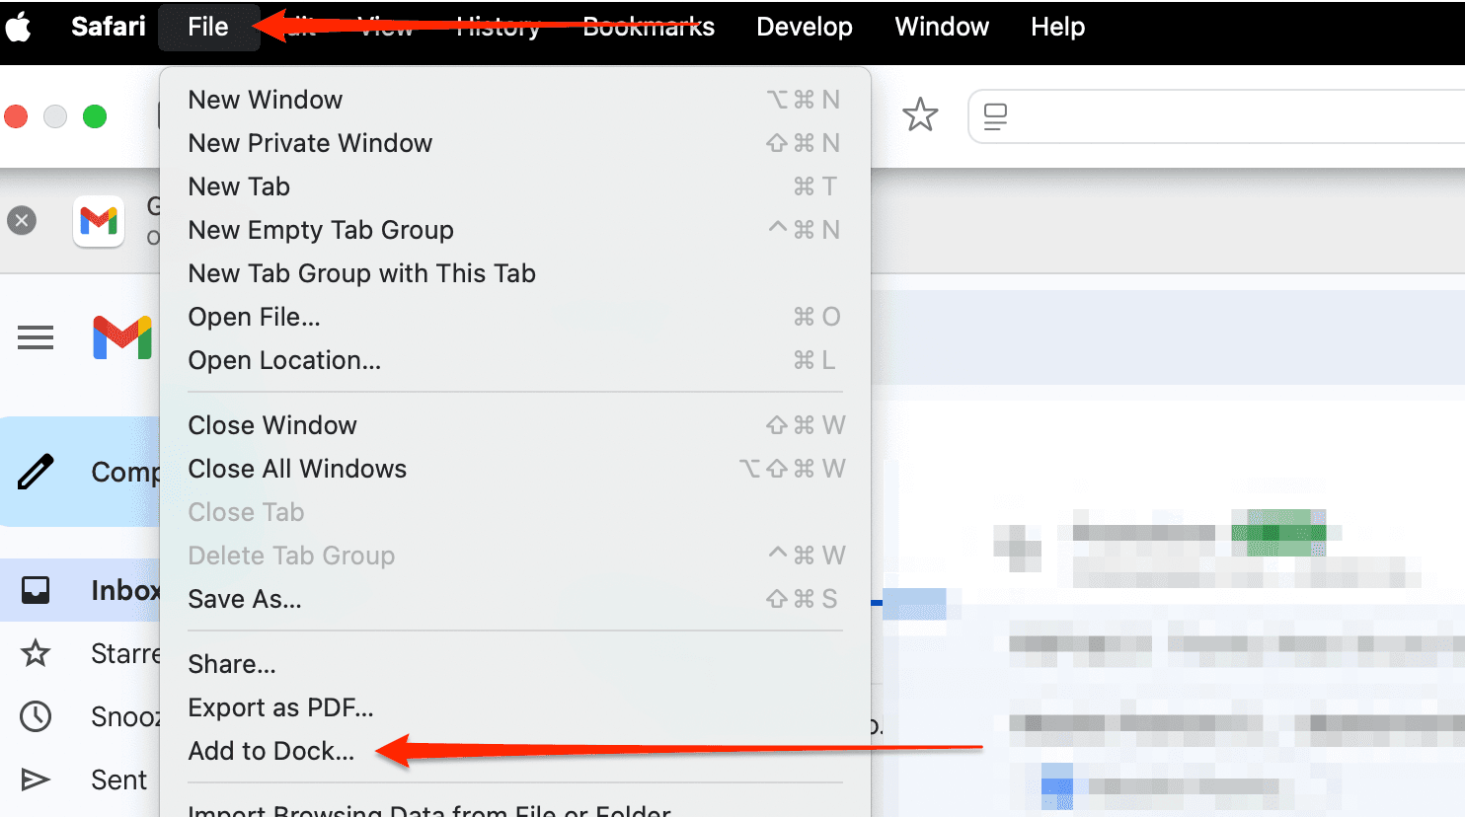This screenshot has width=1465, height=817.
Task: Click the Share menu item
Action: 232,664
